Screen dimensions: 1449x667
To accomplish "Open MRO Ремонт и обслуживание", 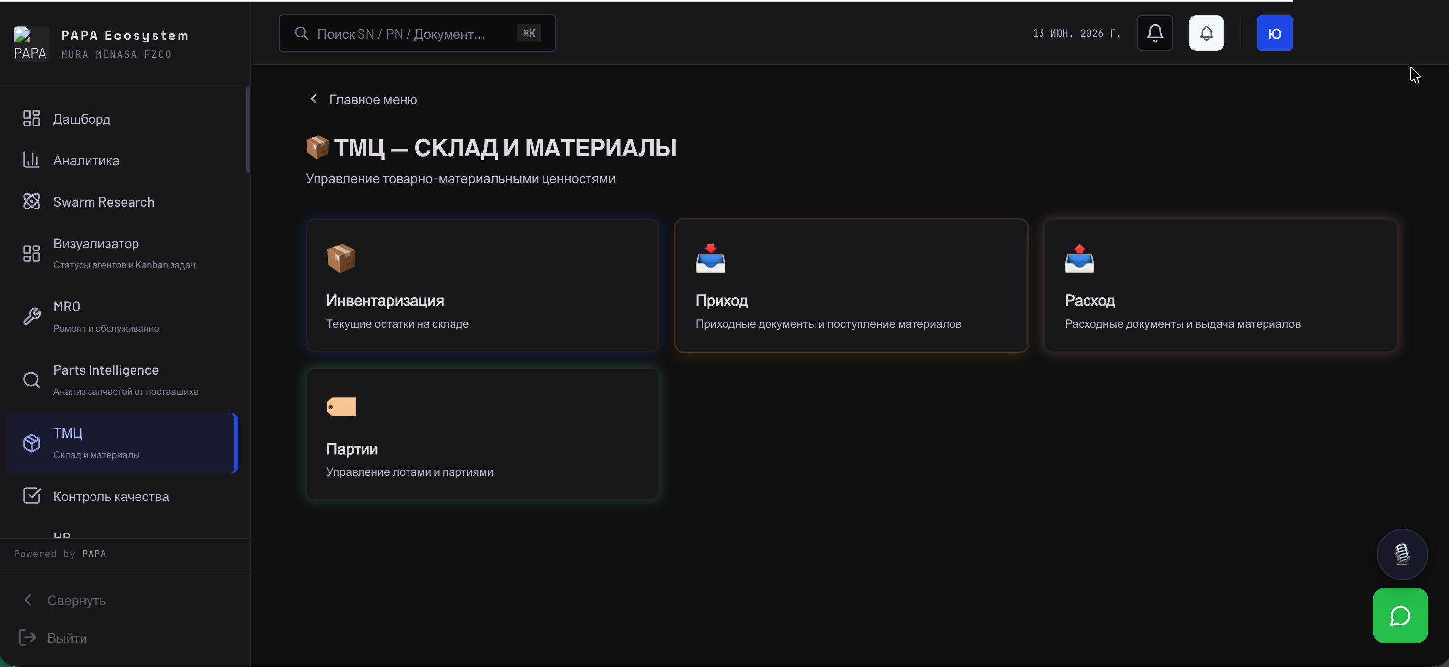I will 122,316.
